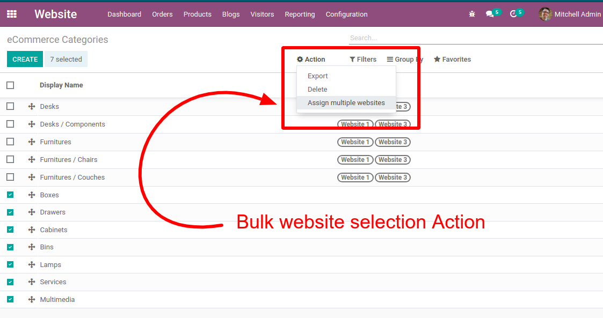Select Export in the Action menu

point(318,76)
